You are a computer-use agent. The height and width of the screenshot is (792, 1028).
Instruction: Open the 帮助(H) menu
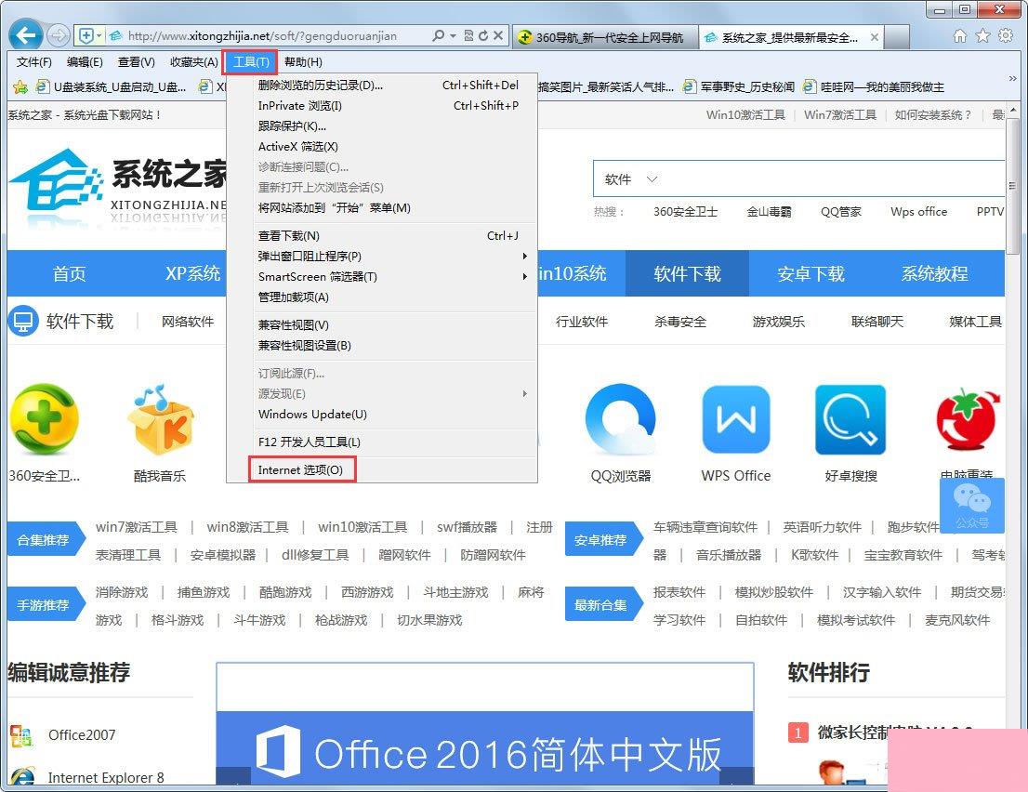(x=303, y=62)
